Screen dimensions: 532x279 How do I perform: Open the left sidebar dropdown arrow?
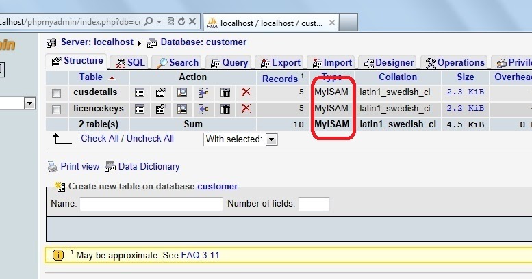pyautogui.click(x=29, y=103)
